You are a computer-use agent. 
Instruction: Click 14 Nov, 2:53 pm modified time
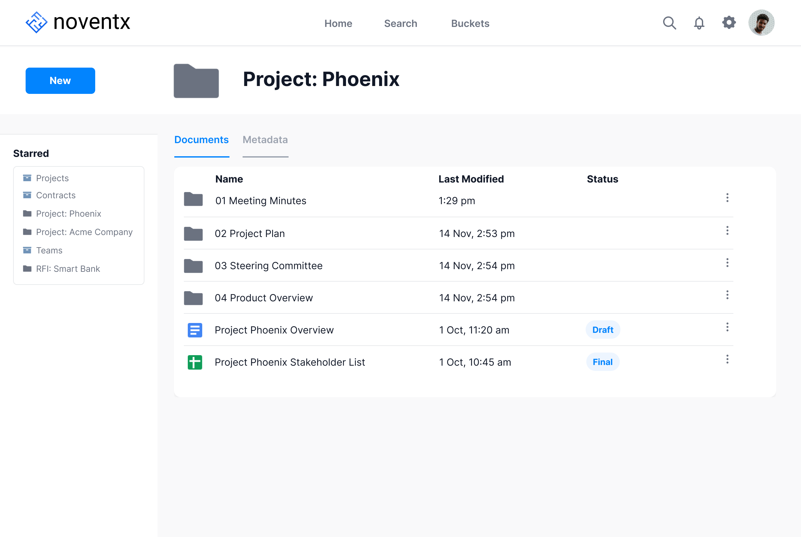pos(477,234)
